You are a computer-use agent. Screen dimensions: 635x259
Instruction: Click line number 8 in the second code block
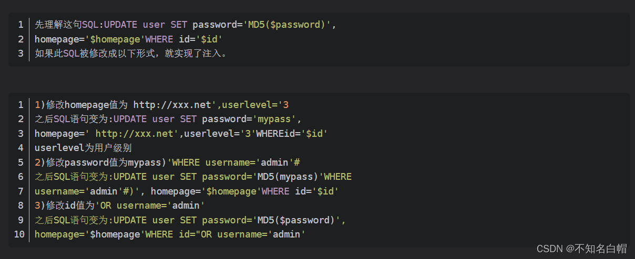point(21,205)
